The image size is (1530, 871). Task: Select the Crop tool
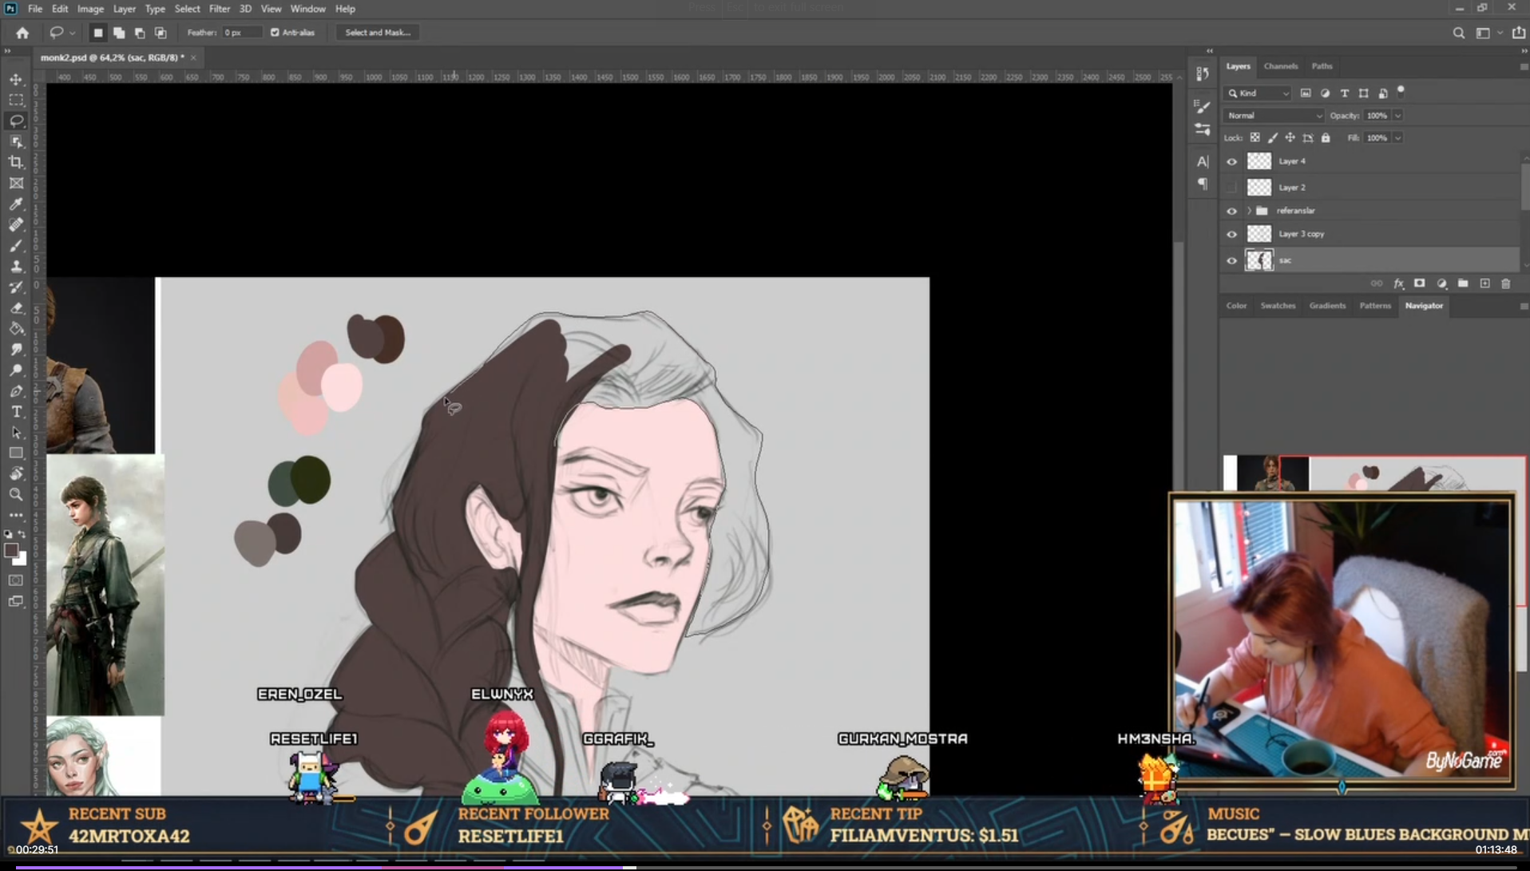(x=16, y=162)
